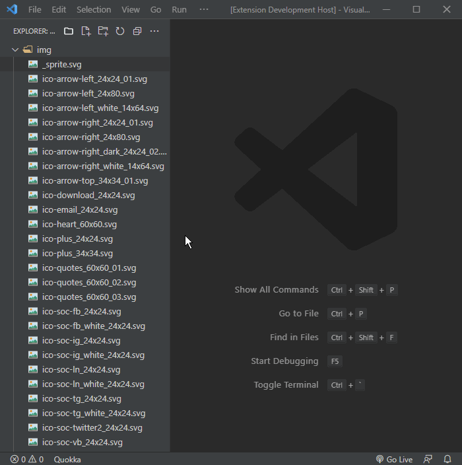
Task: Open the Selection menu
Action: (94, 10)
